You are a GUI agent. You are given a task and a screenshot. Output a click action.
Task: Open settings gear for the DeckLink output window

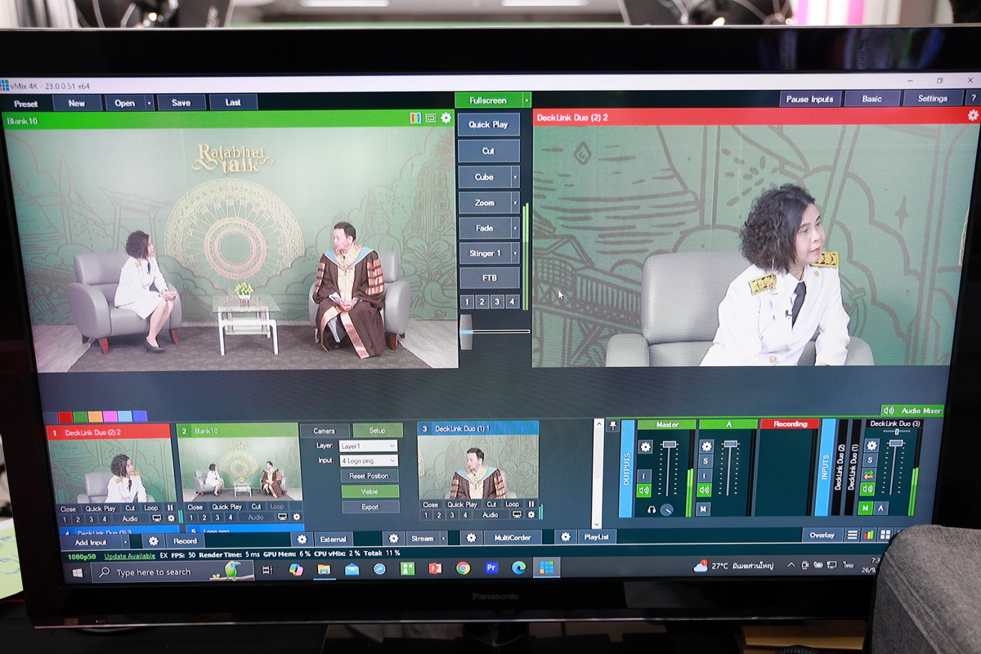(973, 115)
